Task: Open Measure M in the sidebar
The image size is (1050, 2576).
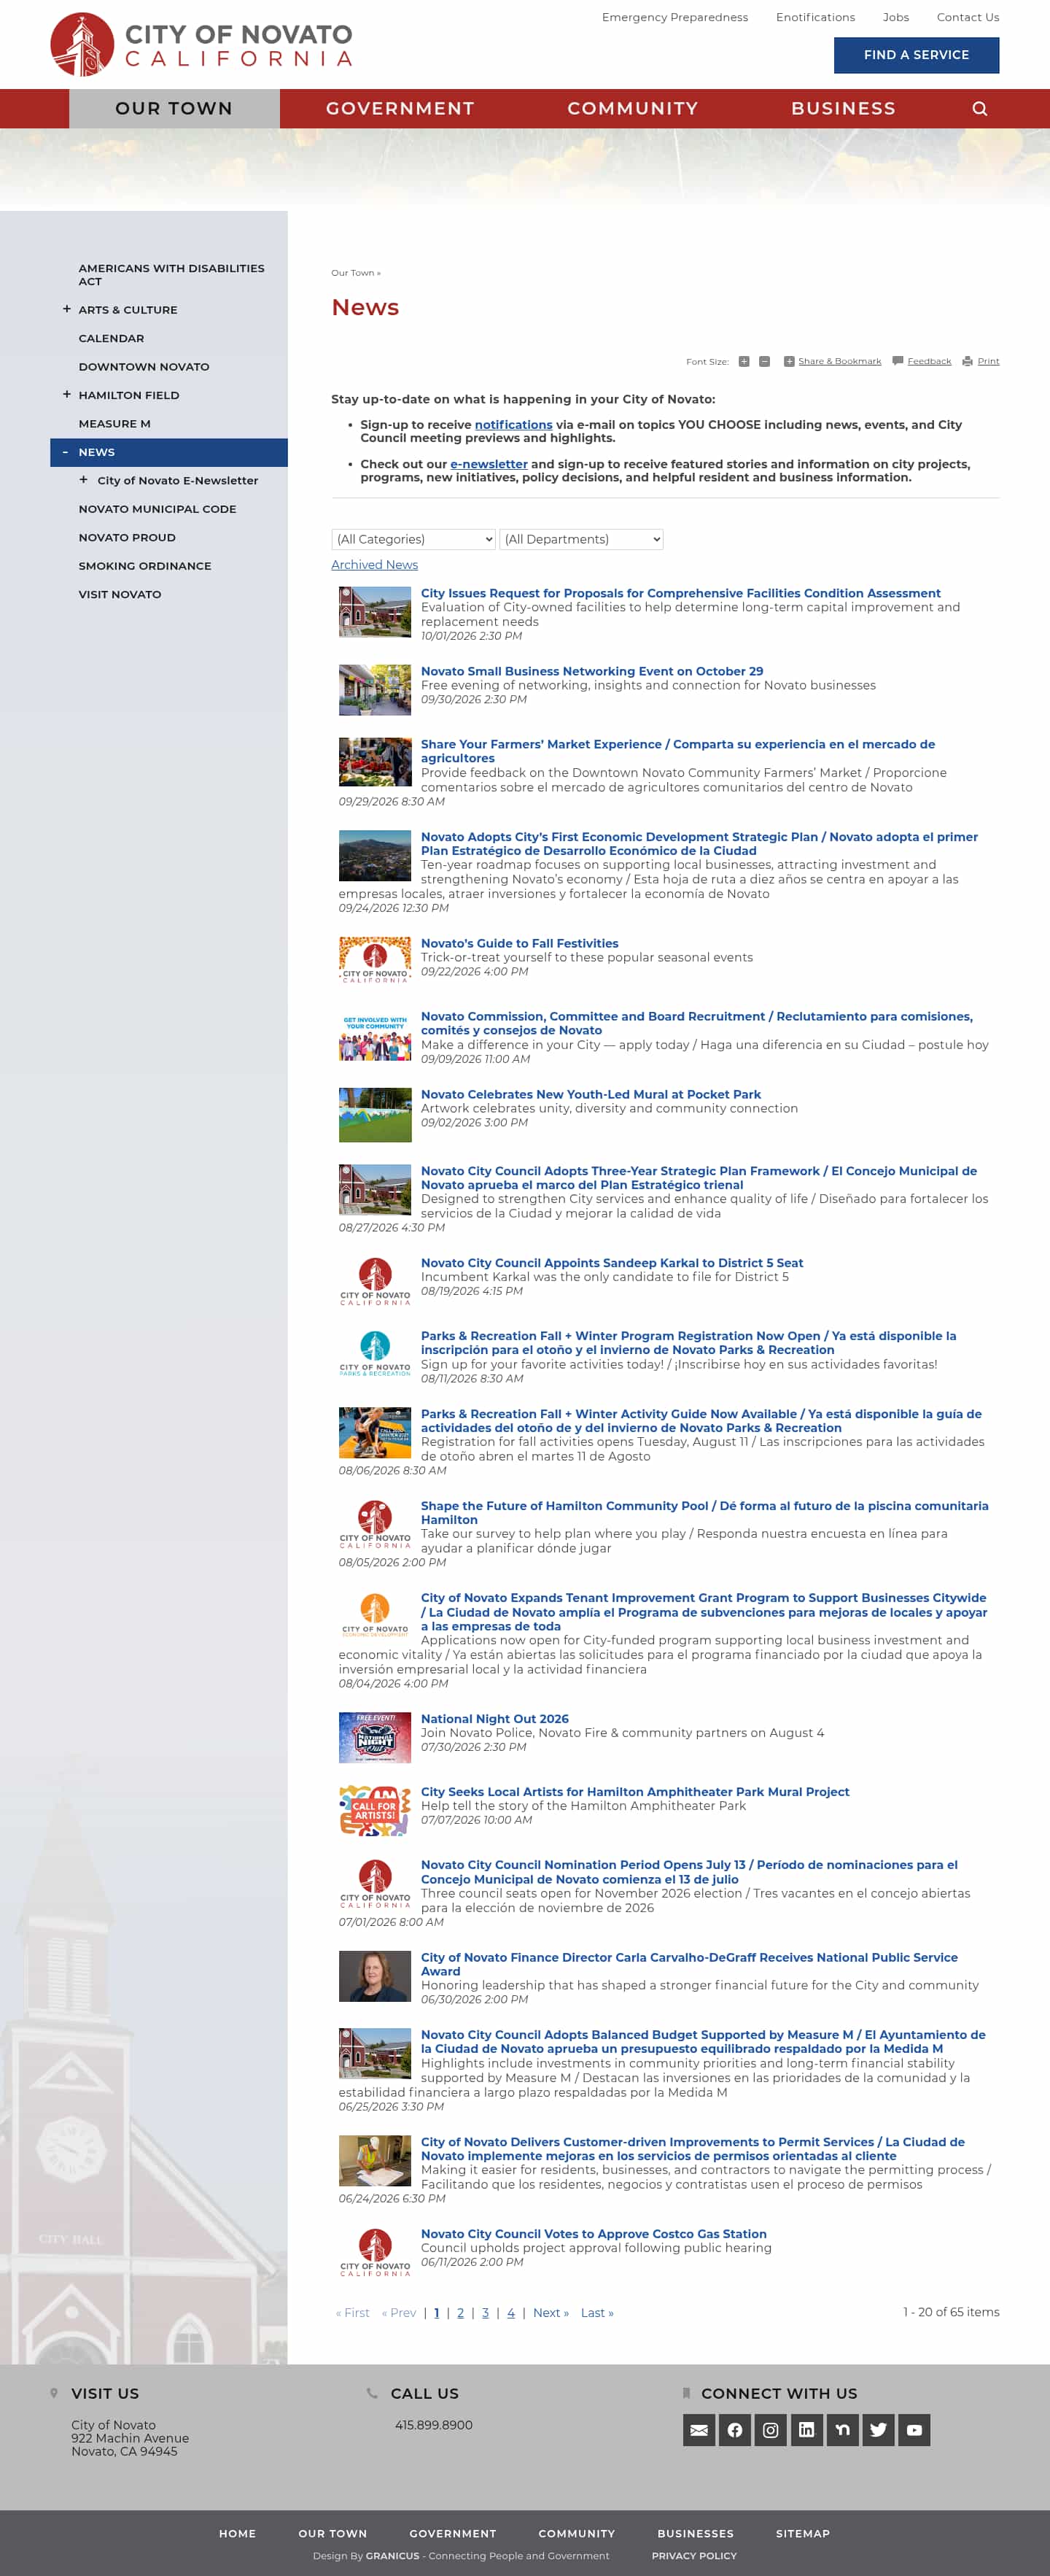Action: 115,423
